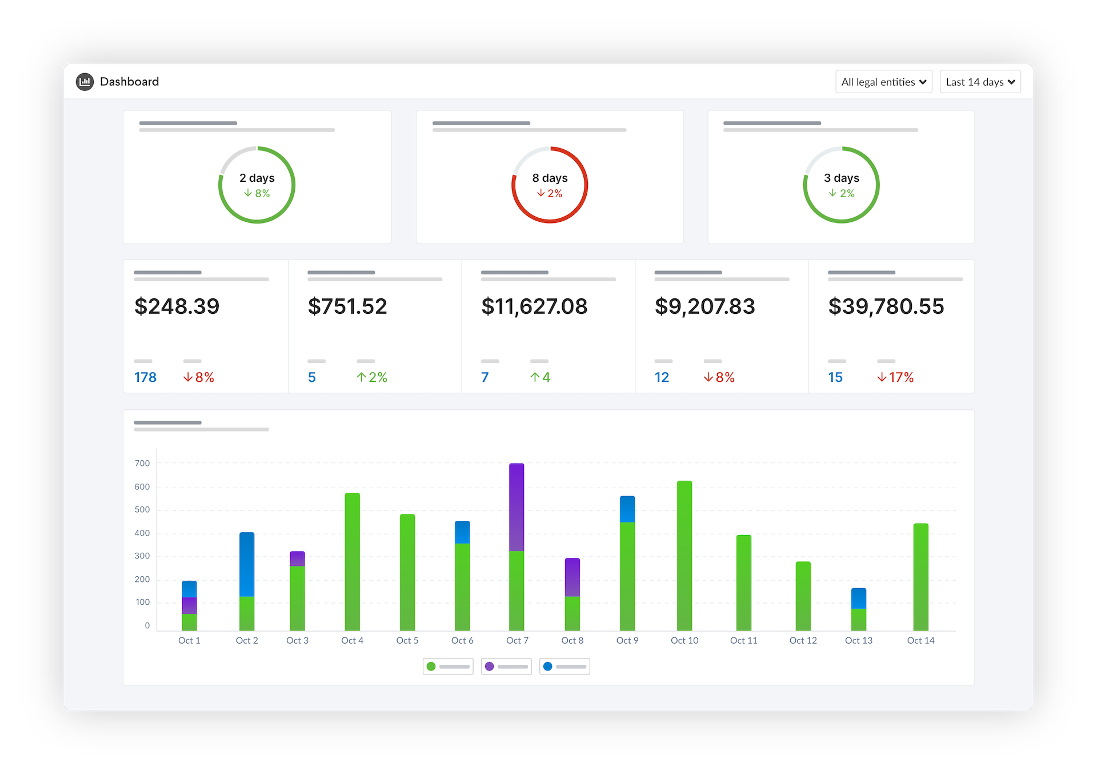Screen dimensions: 1097x774
Task: Select the purple series legend dot
Action: click(x=490, y=666)
